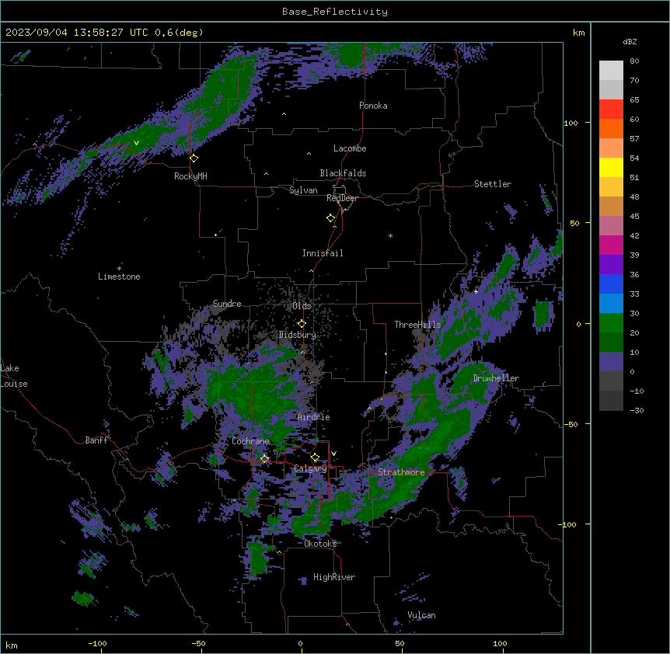670x654 pixels.
Task: Click the -50 tick label on right axis
Action: coord(571,424)
